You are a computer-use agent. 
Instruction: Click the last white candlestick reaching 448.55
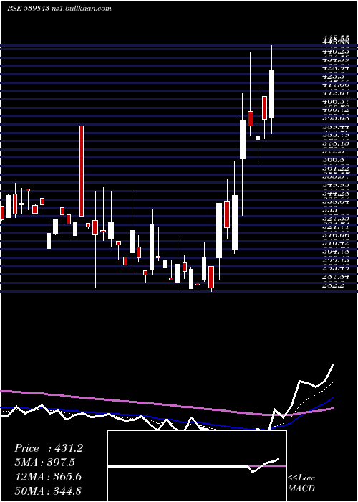pyautogui.click(x=271, y=94)
